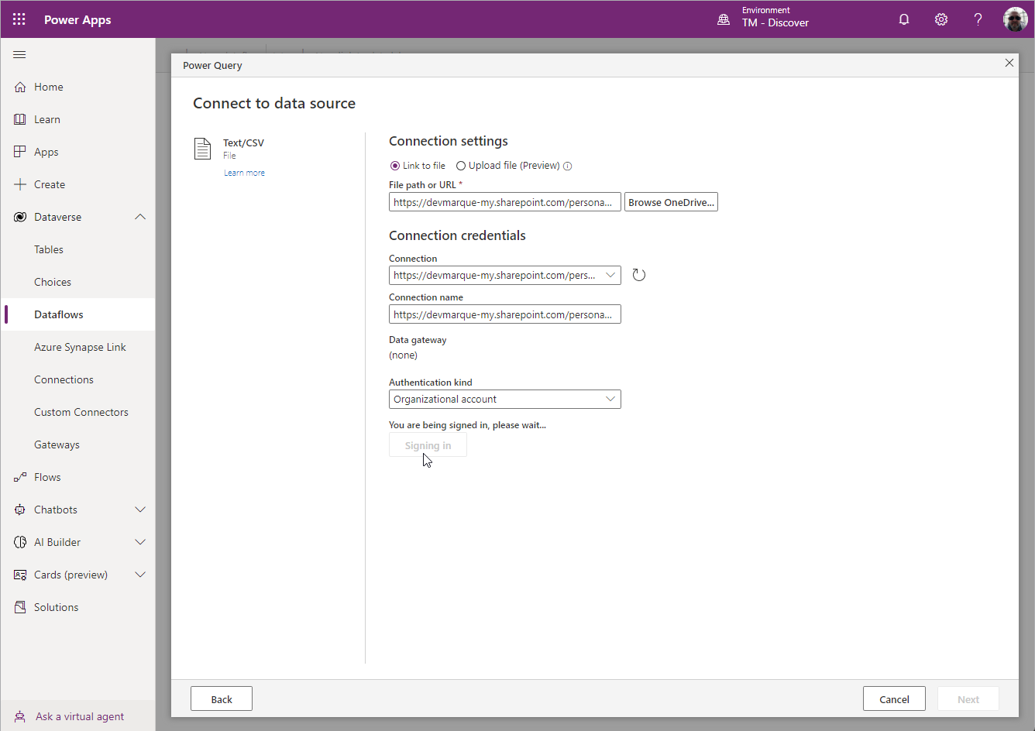Open the app launcher waffle icon
The height and width of the screenshot is (731, 1035).
click(x=19, y=19)
